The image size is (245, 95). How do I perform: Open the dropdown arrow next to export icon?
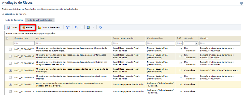tap(93, 28)
